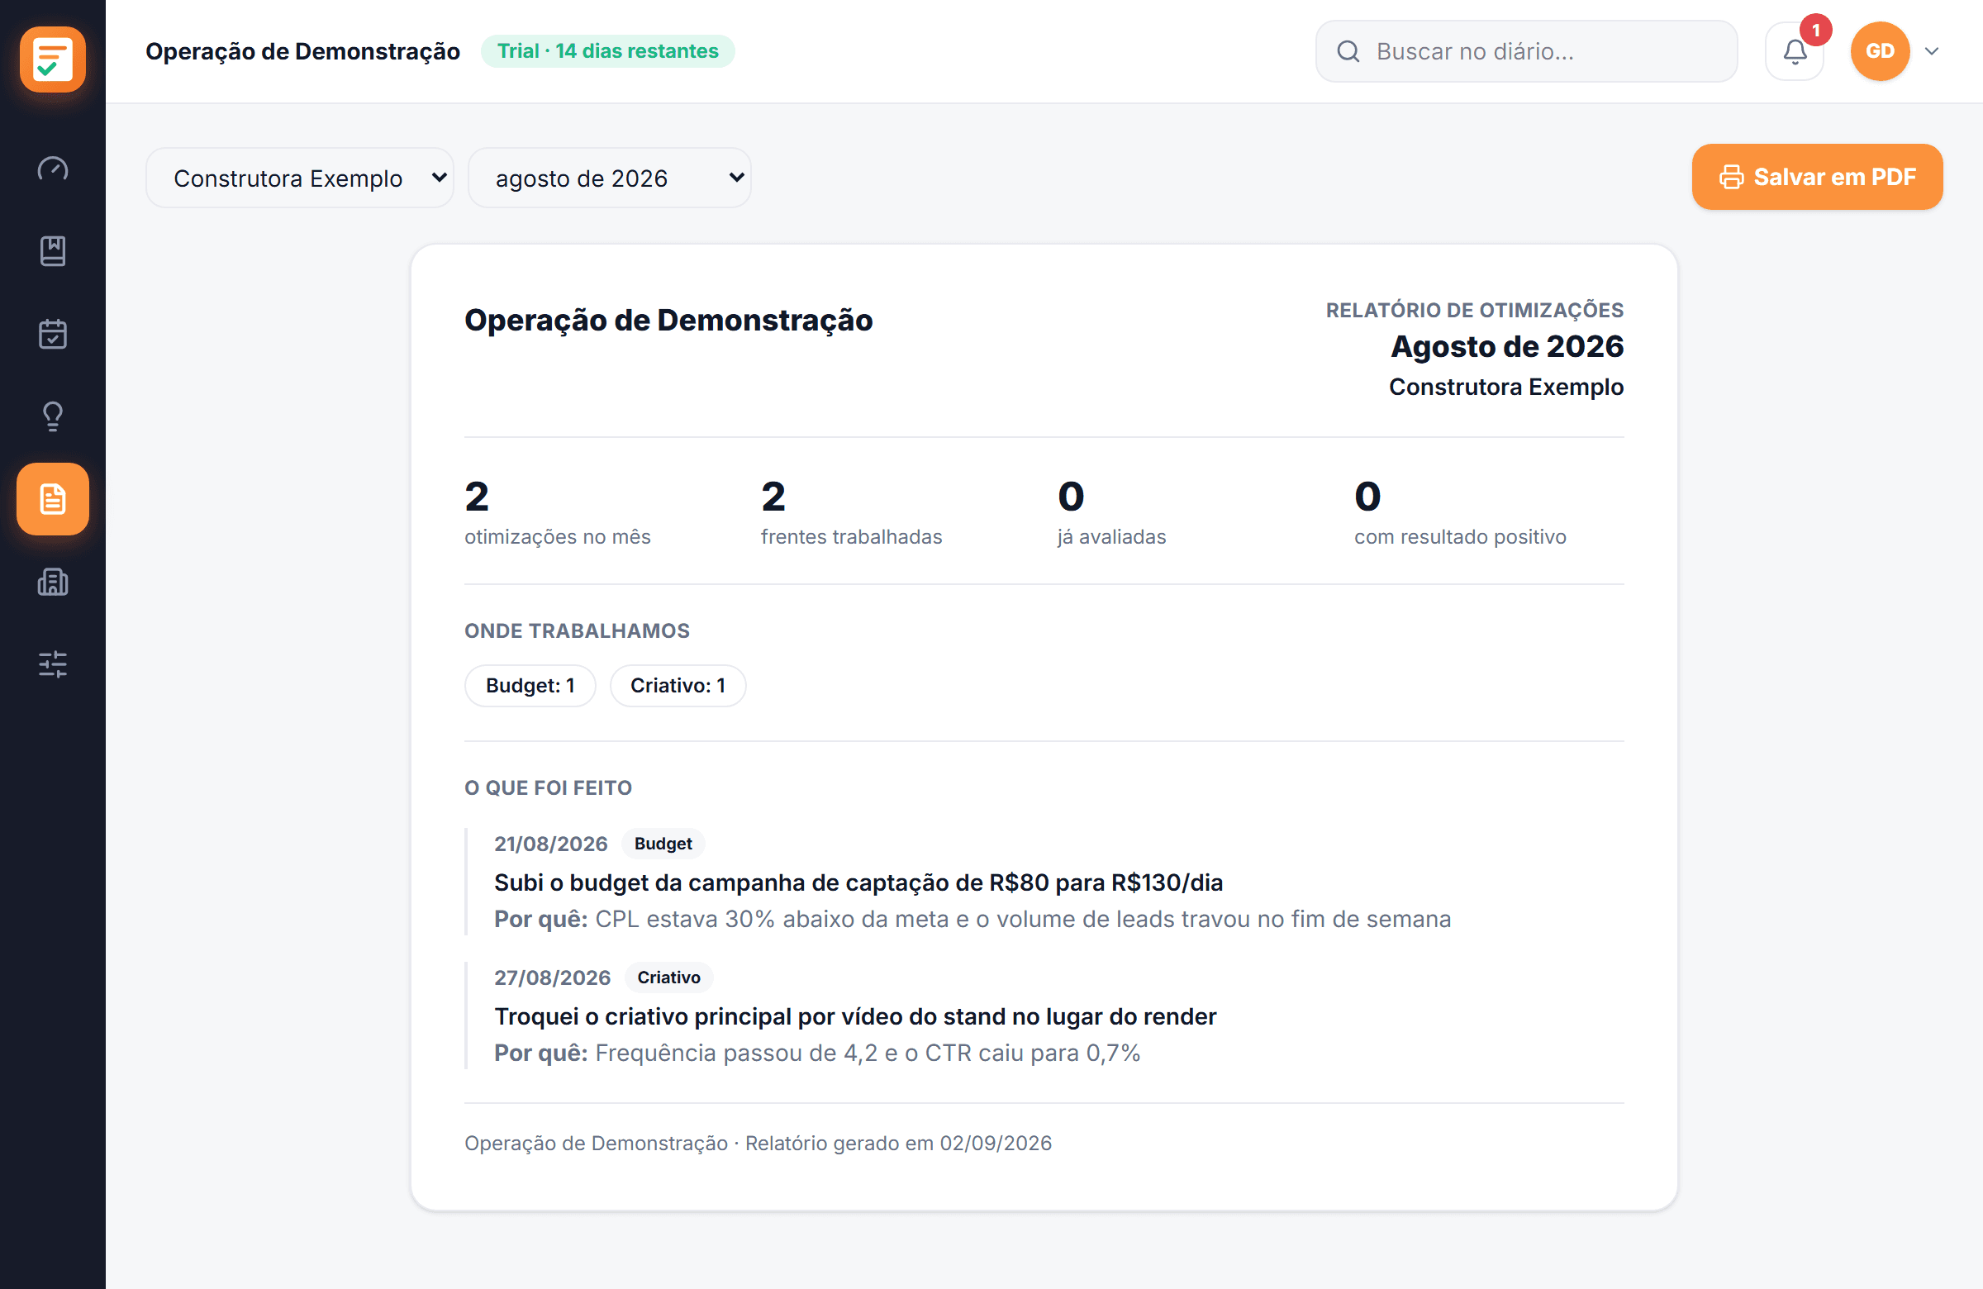The width and height of the screenshot is (1983, 1289).
Task: Click the search magnifier icon
Action: click(x=1348, y=52)
